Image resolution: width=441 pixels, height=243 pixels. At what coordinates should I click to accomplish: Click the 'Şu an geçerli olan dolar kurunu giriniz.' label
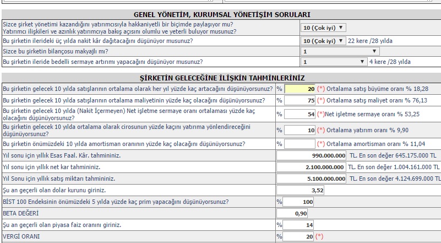(x=55, y=190)
